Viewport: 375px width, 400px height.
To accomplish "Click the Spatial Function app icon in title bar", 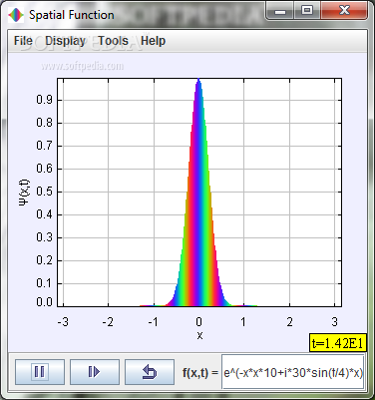I will tap(16, 15).
